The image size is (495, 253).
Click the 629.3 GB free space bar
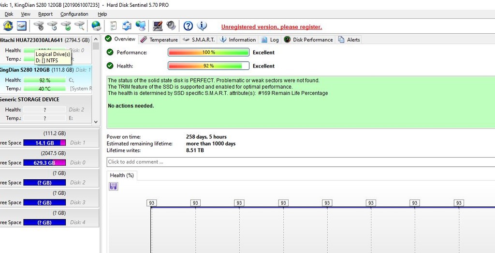point(44,163)
